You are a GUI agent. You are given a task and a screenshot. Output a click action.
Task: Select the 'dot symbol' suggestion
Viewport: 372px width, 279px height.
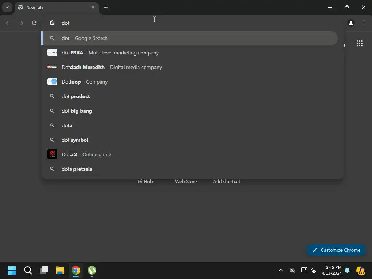[x=190, y=140]
